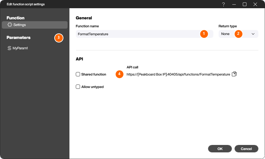
Task: Click the Function name input field
Action: point(144,34)
